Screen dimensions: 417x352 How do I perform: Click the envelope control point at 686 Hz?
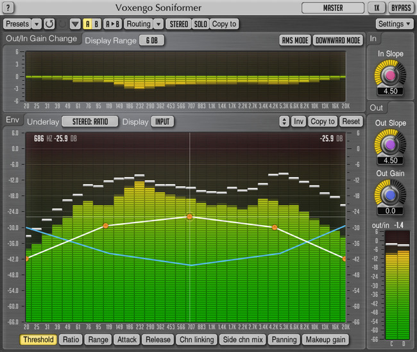click(x=190, y=217)
